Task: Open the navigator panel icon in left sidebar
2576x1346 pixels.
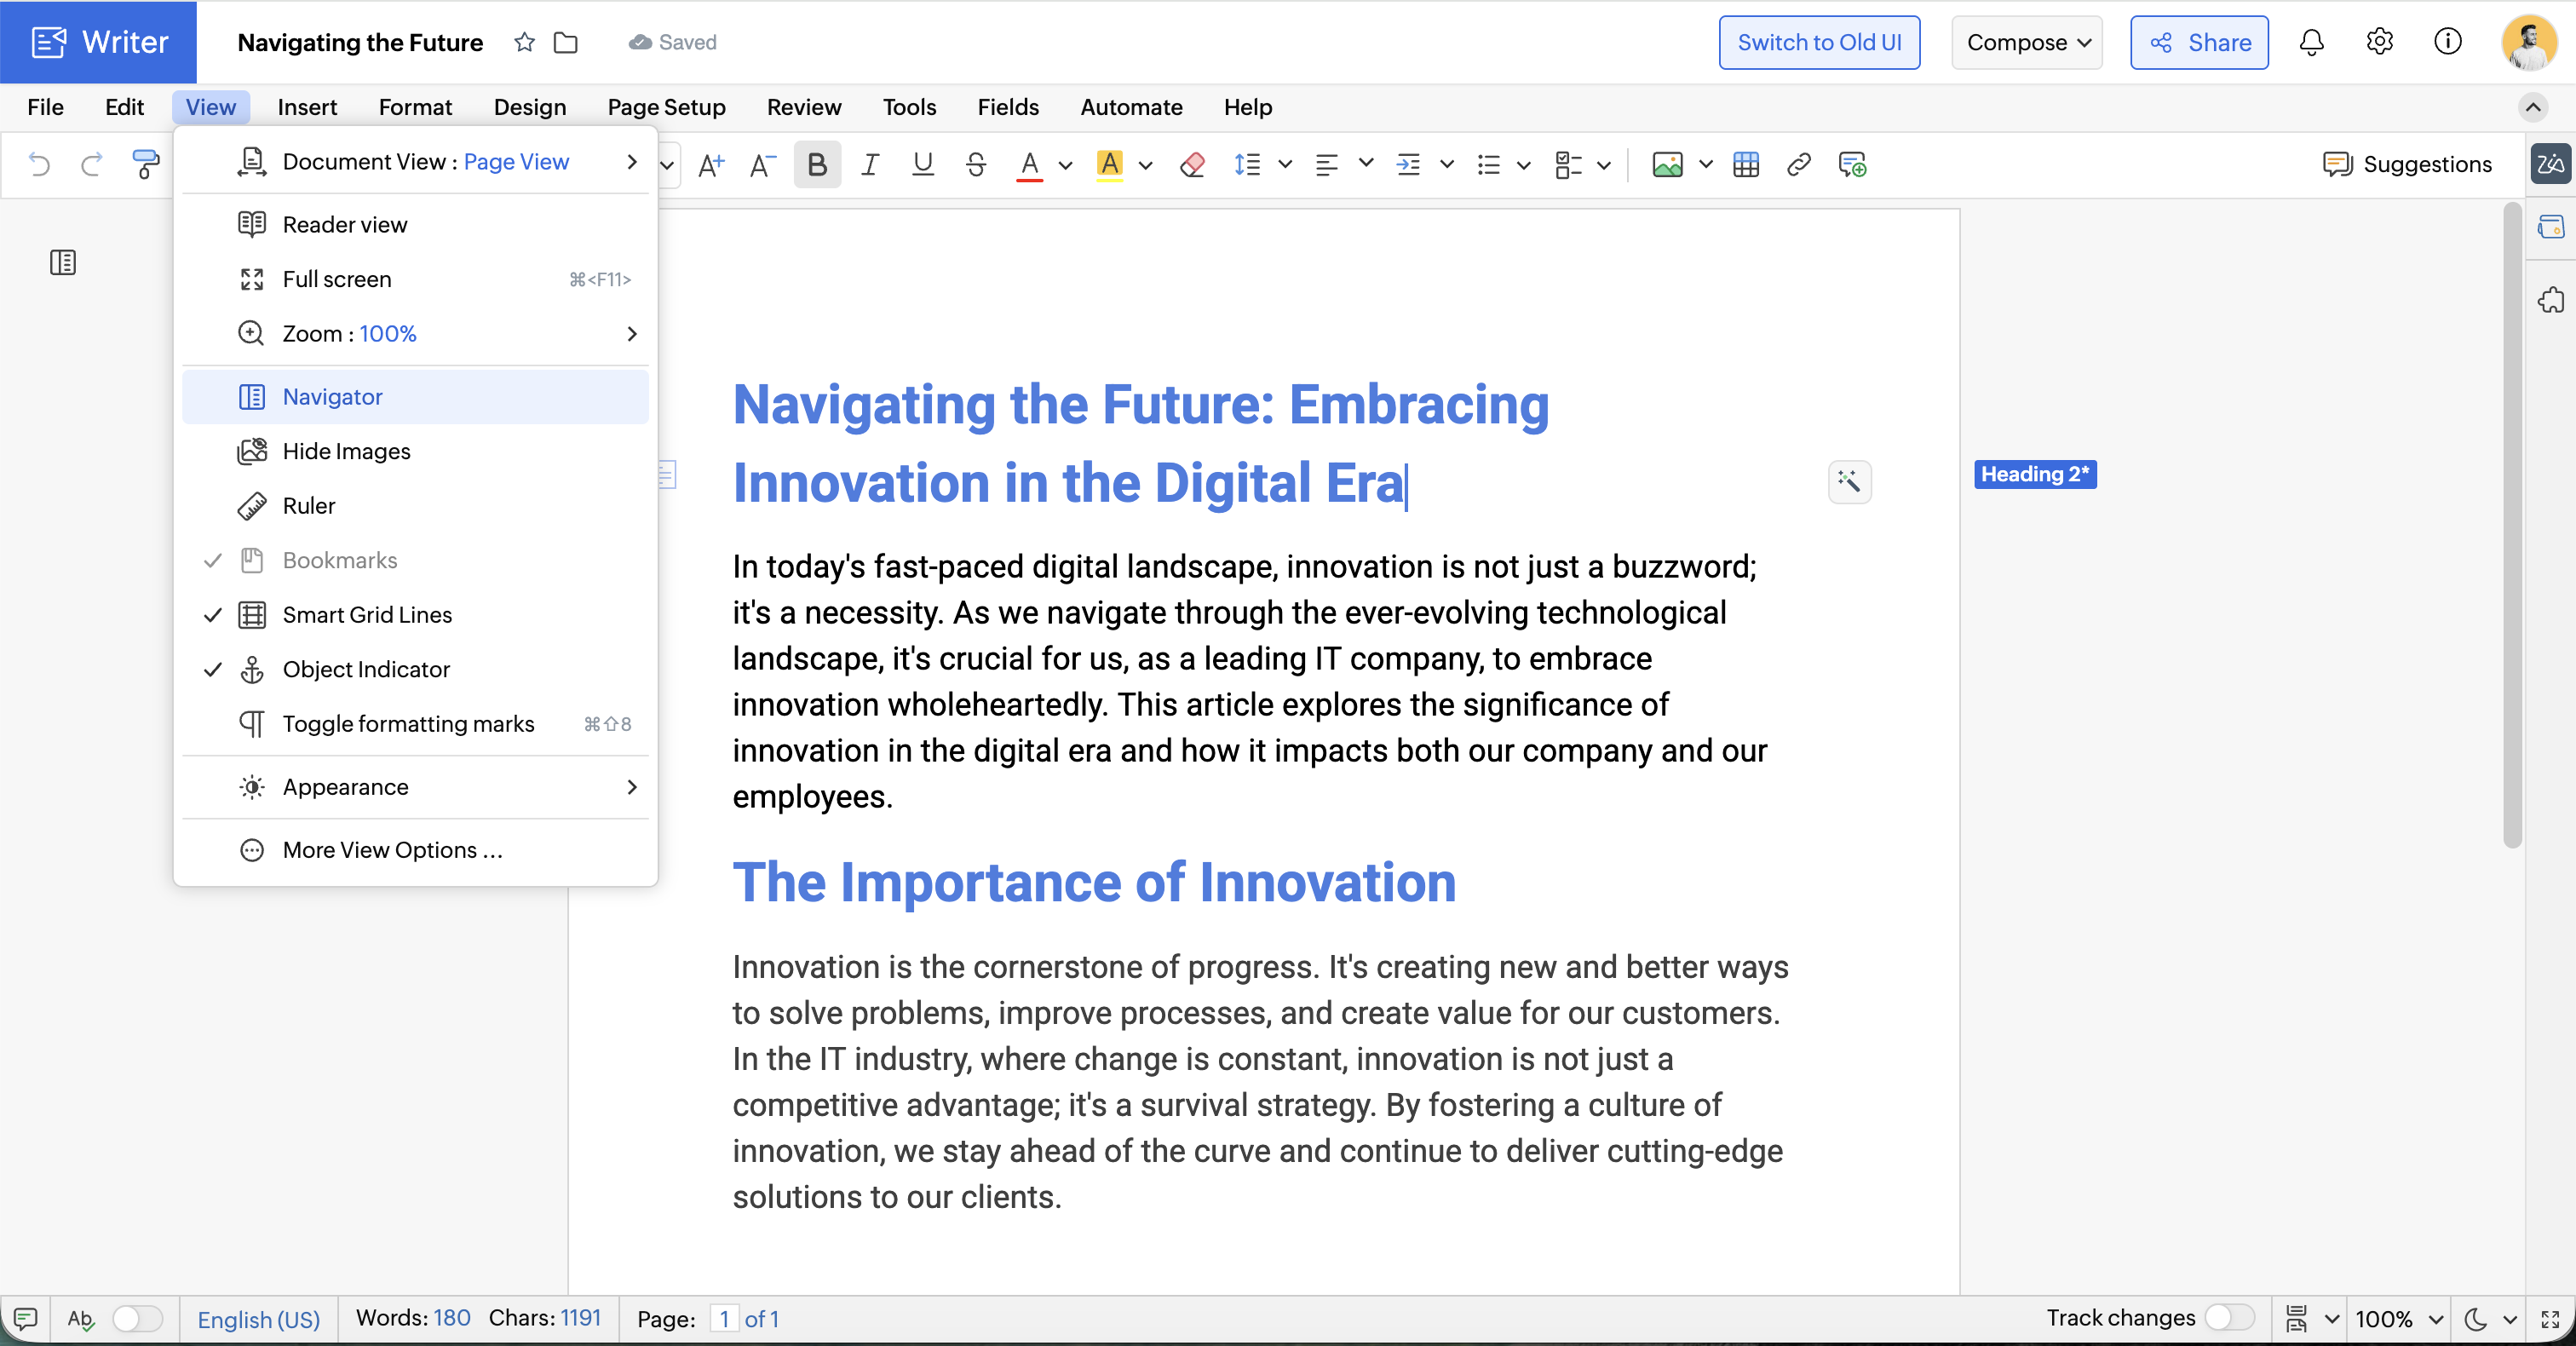Action: 63,263
